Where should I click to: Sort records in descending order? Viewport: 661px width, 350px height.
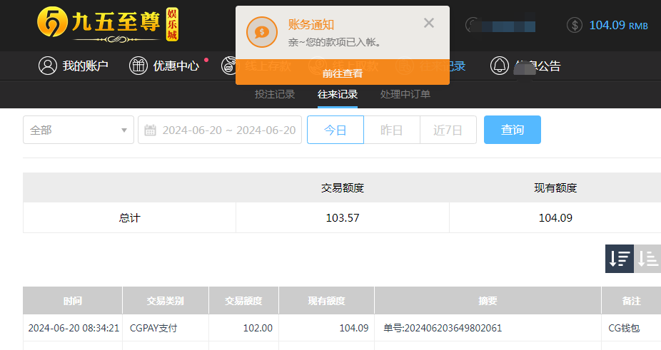pyautogui.click(x=620, y=258)
